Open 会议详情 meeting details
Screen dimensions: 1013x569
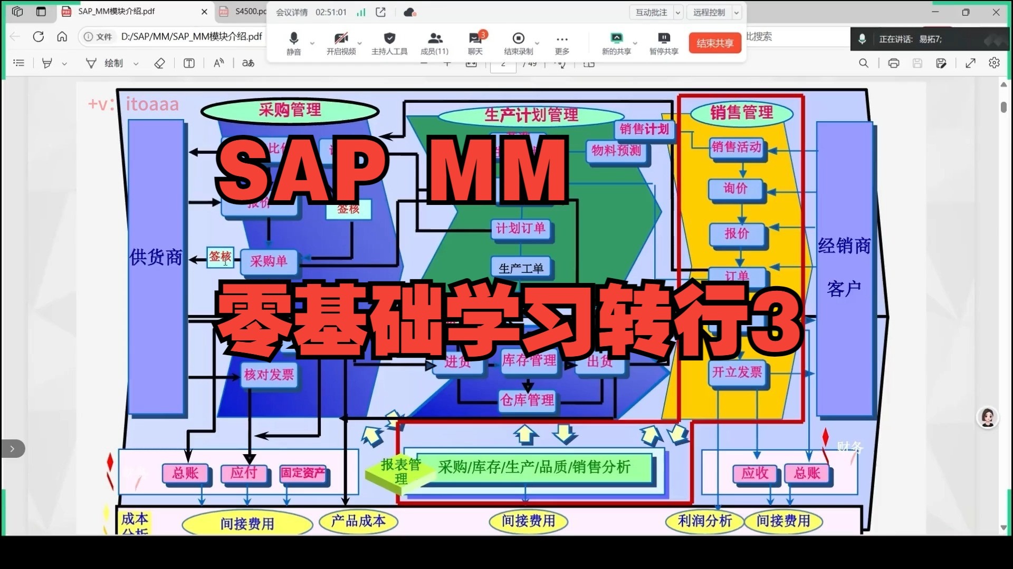[292, 12]
